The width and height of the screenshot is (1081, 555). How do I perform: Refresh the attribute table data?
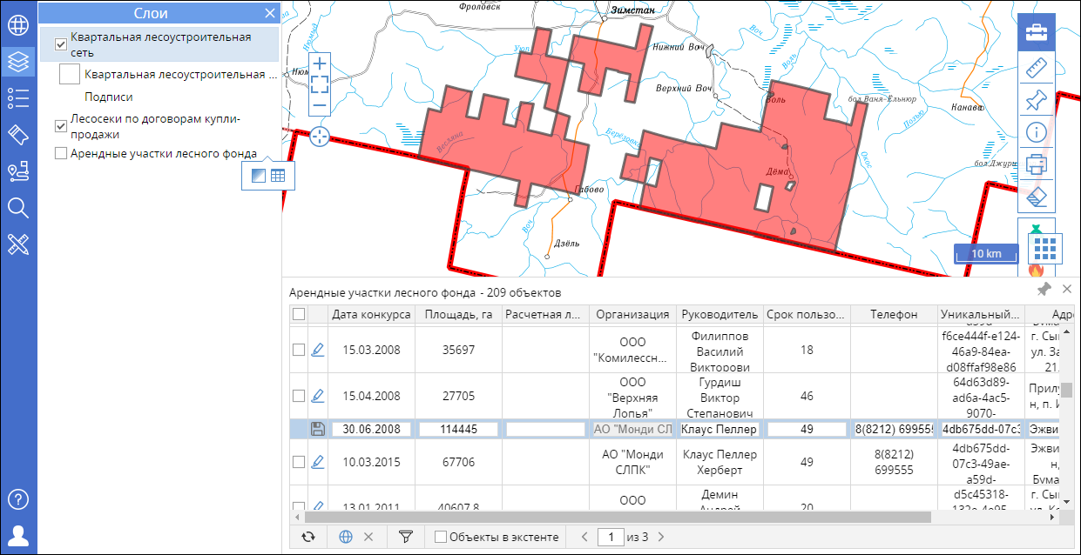307,537
